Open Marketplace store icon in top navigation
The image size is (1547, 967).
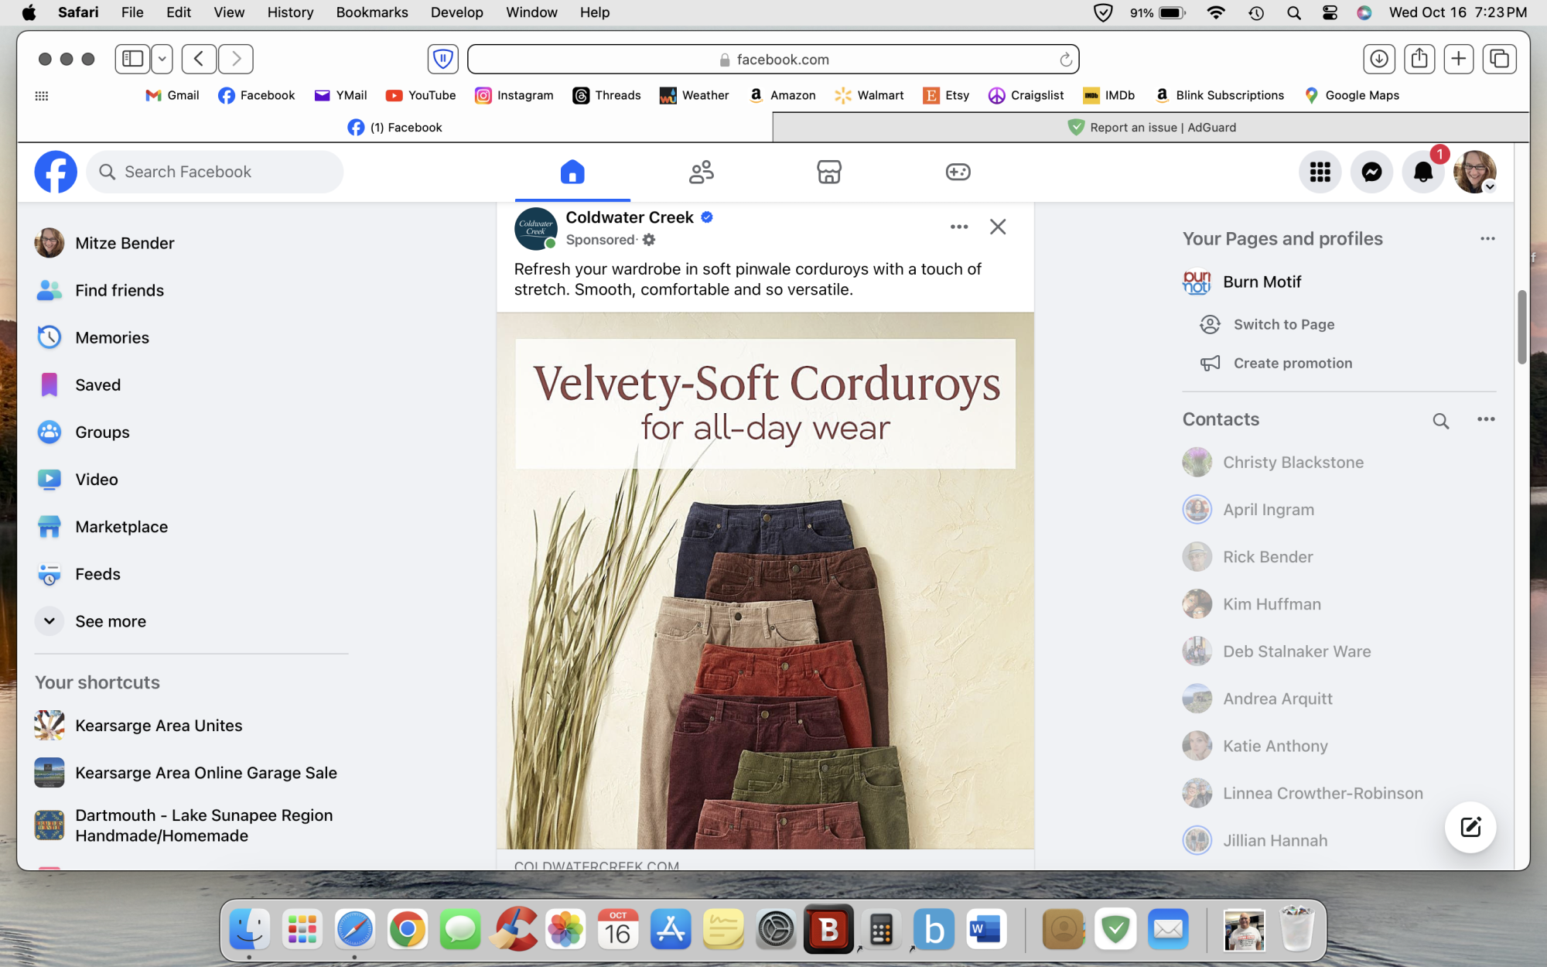pyautogui.click(x=828, y=172)
